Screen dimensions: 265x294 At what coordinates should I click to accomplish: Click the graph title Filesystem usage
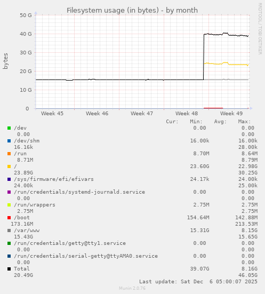[132, 10]
